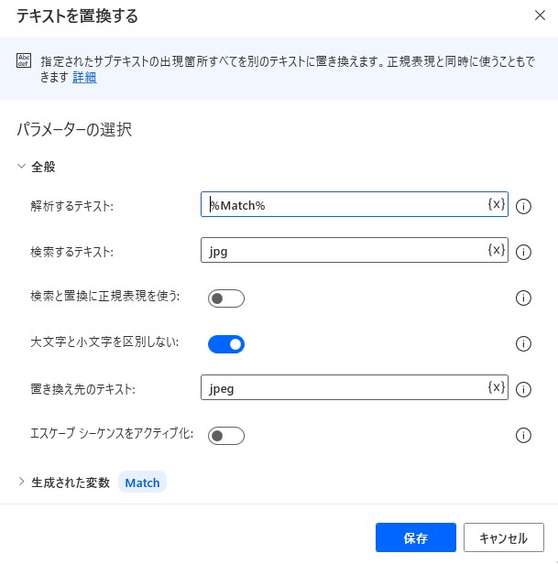This screenshot has width=558, height=564.
Task: Insert variable in 検索するテキスト field
Action: click(497, 250)
